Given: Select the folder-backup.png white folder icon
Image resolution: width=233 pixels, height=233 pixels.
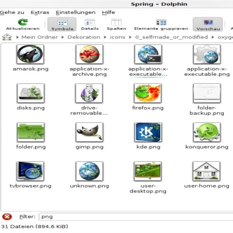Looking at the screenshot, I should (x=207, y=93).
